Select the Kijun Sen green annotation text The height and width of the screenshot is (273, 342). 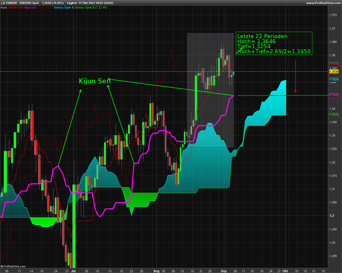click(95, 81)
